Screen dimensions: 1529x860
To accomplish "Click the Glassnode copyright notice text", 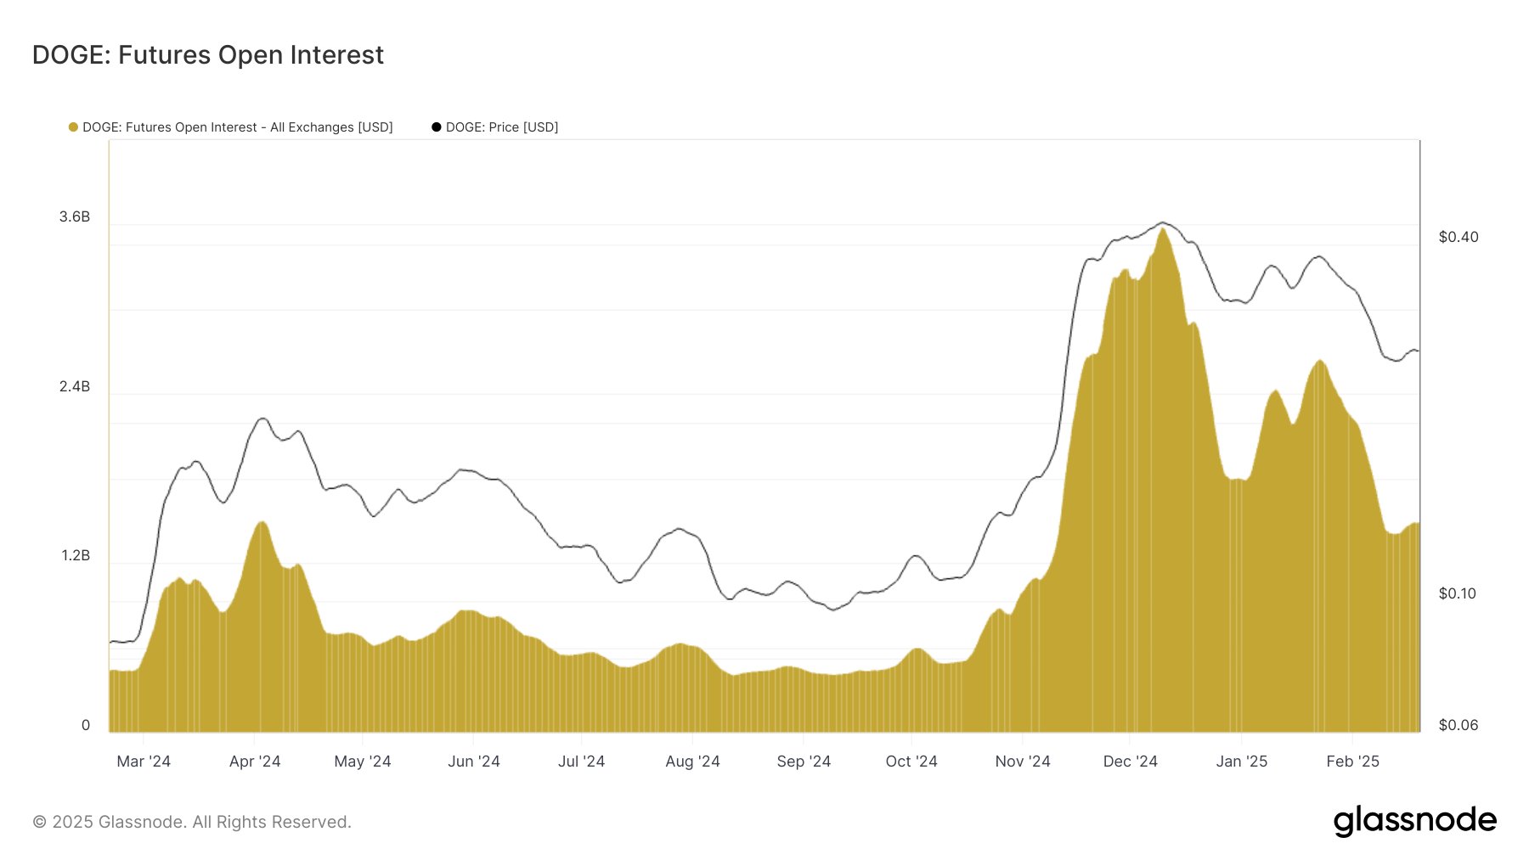I will (x=192, y=822).
